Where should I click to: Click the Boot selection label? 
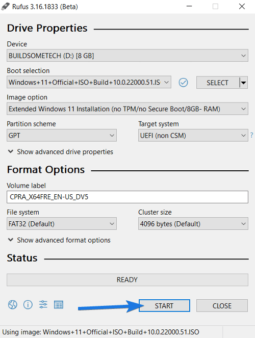(x=28, y=71)
